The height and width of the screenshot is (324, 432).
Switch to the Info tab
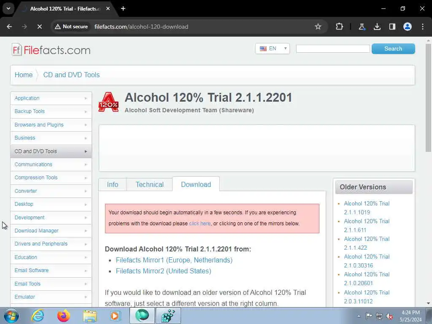(x=112, y=184)
